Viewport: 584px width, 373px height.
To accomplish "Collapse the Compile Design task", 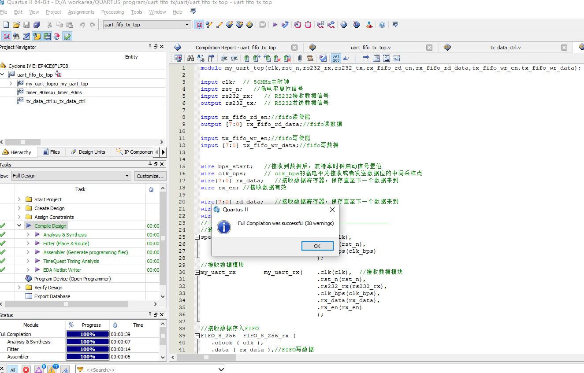I will pyautogui.click(x=19, y=226).
